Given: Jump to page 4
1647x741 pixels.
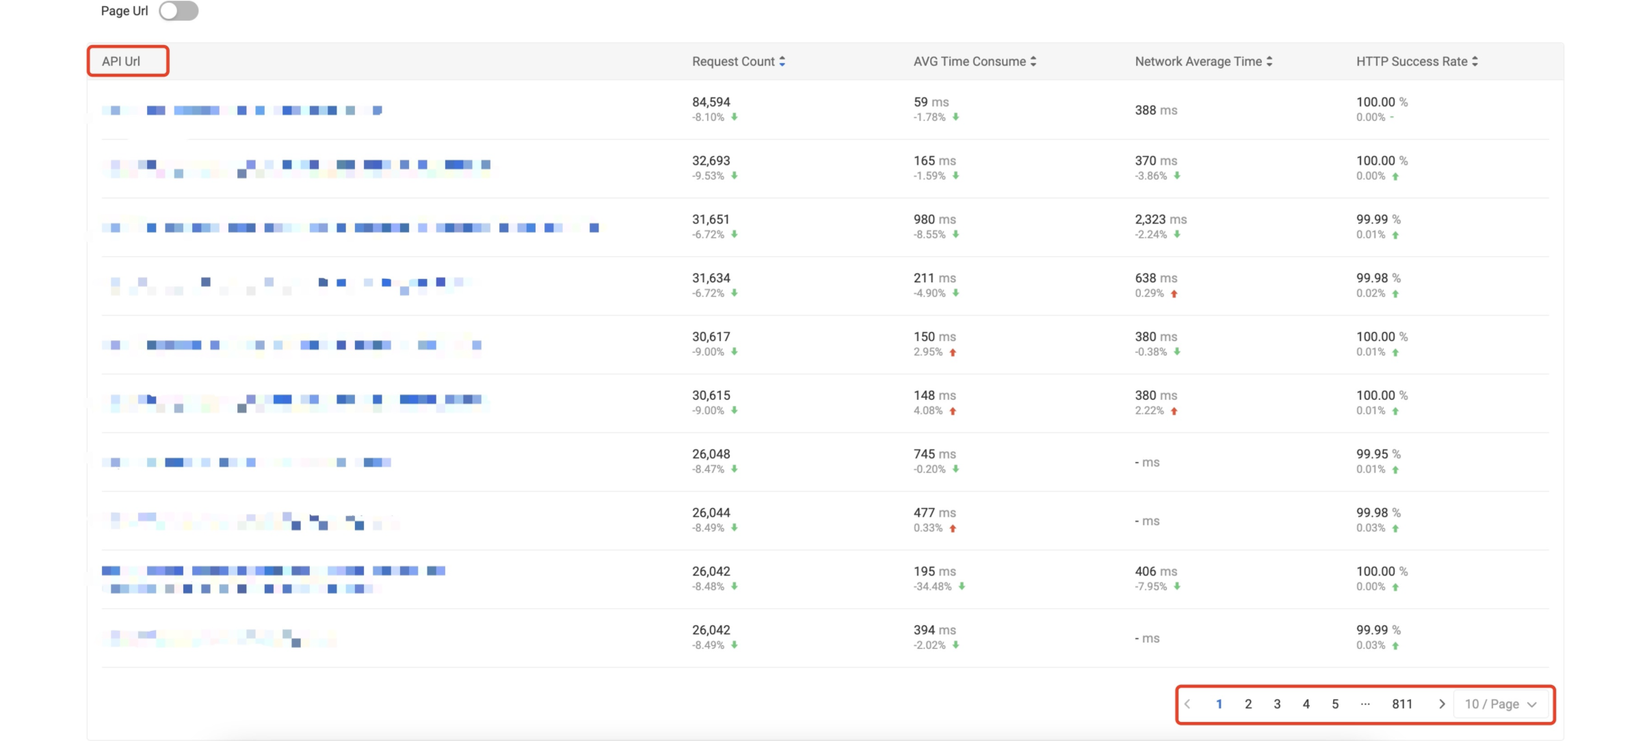Looking at the screenshot, I should pyautogui.click(x=1306, y=704).
